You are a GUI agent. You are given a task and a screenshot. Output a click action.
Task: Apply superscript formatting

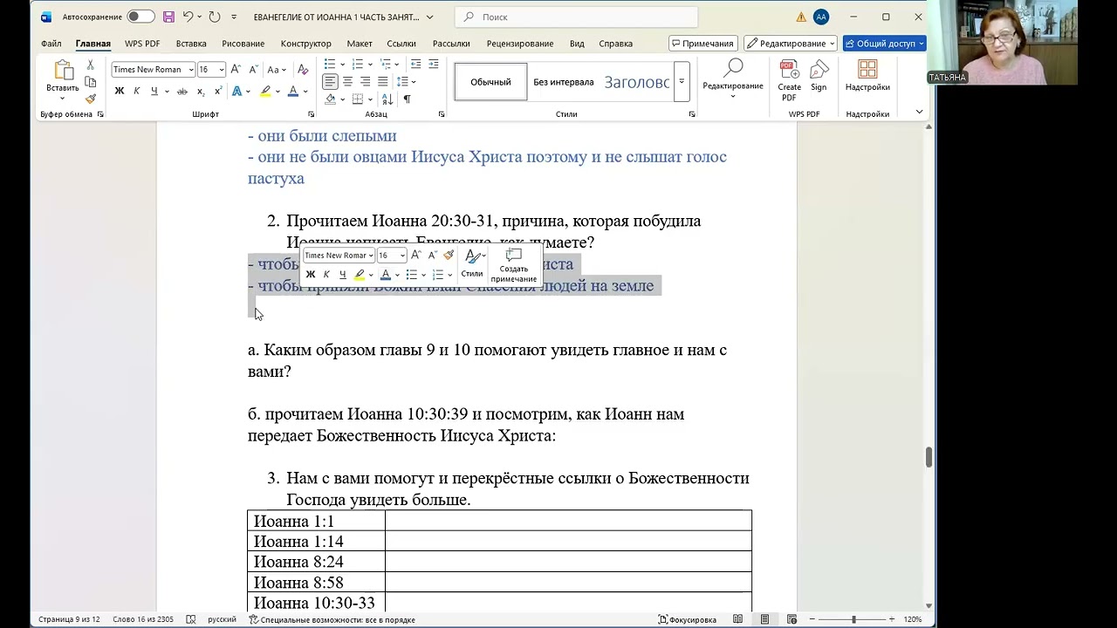tap(218, 92)
